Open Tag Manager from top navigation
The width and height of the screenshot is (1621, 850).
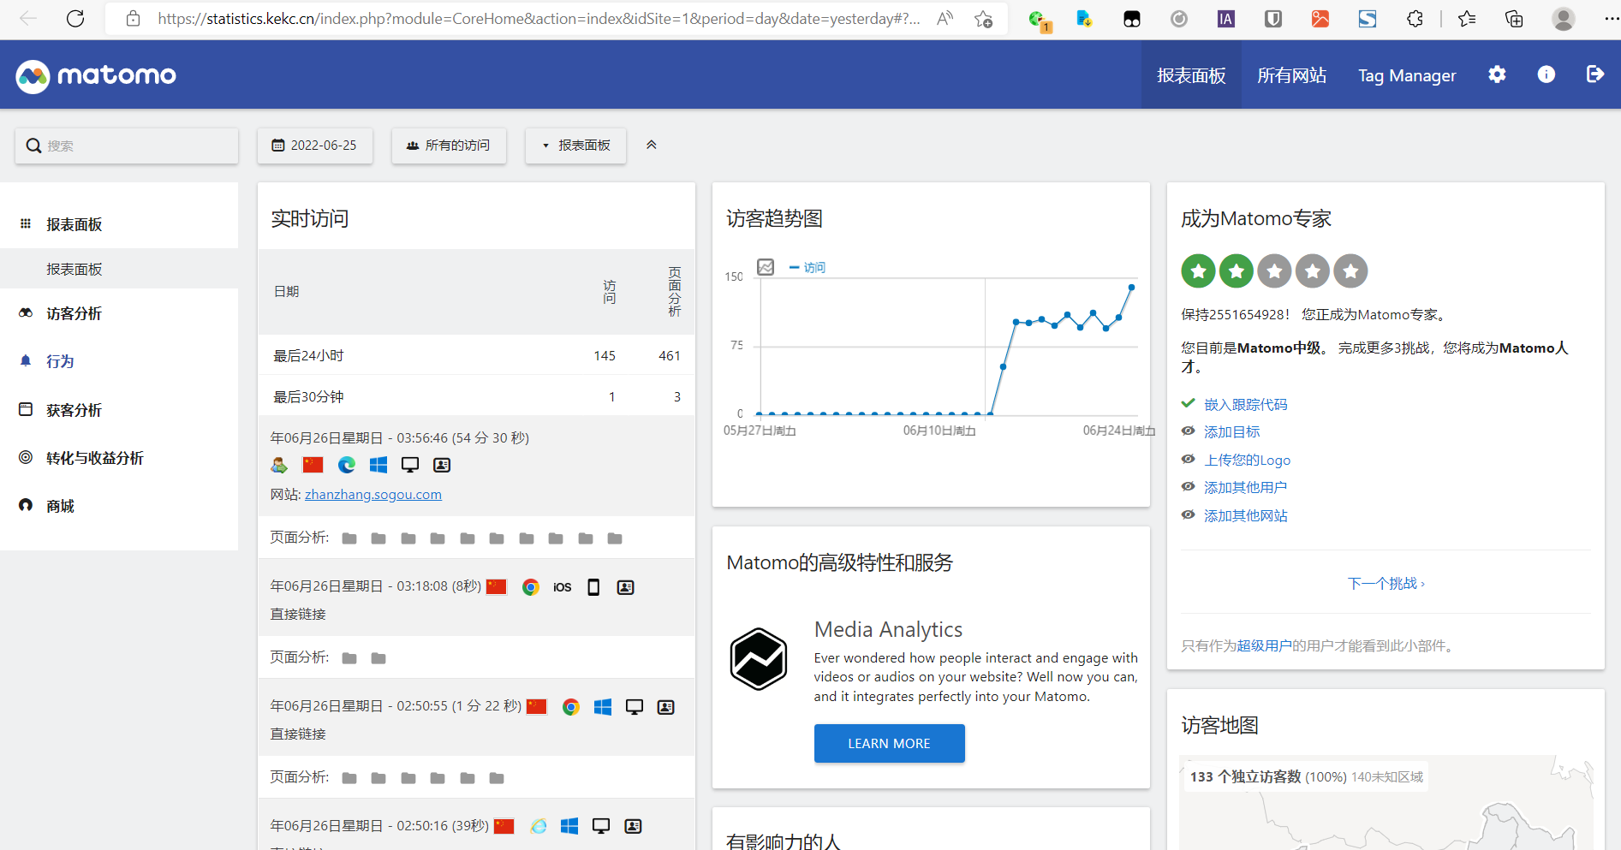point(1407,75)
